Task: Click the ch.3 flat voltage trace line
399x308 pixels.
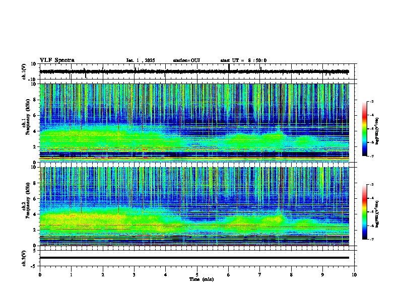Action: point(194,258)
